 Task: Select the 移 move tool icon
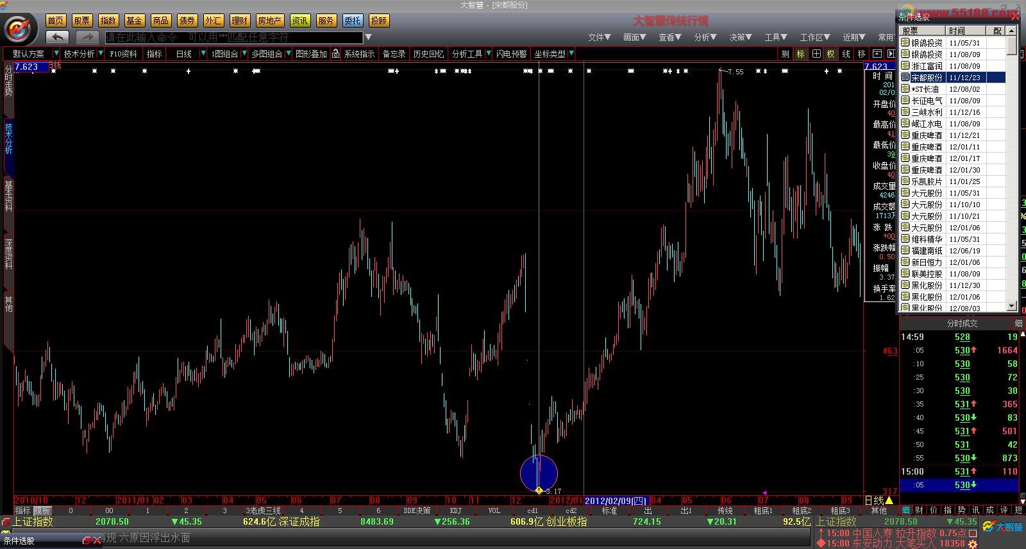click(x=861, y=54)
